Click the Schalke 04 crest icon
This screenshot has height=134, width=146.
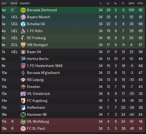(x=23, y=24)
